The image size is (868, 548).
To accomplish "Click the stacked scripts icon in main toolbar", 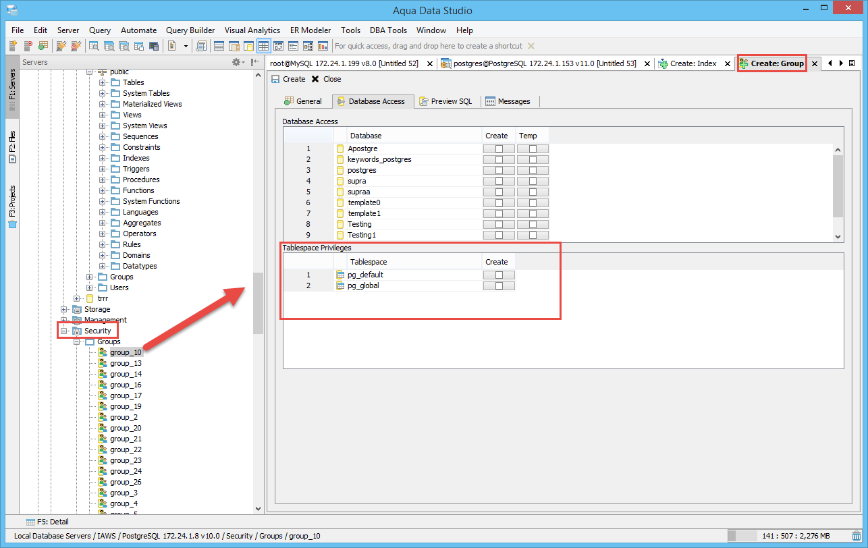I will point(201,46).
